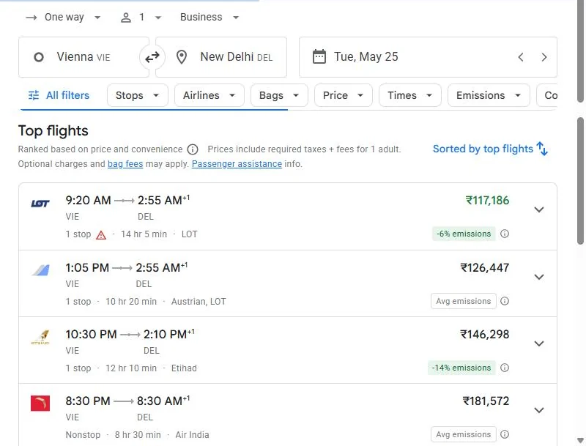Click the All filters sliders icon

click(x=34, y=95)
